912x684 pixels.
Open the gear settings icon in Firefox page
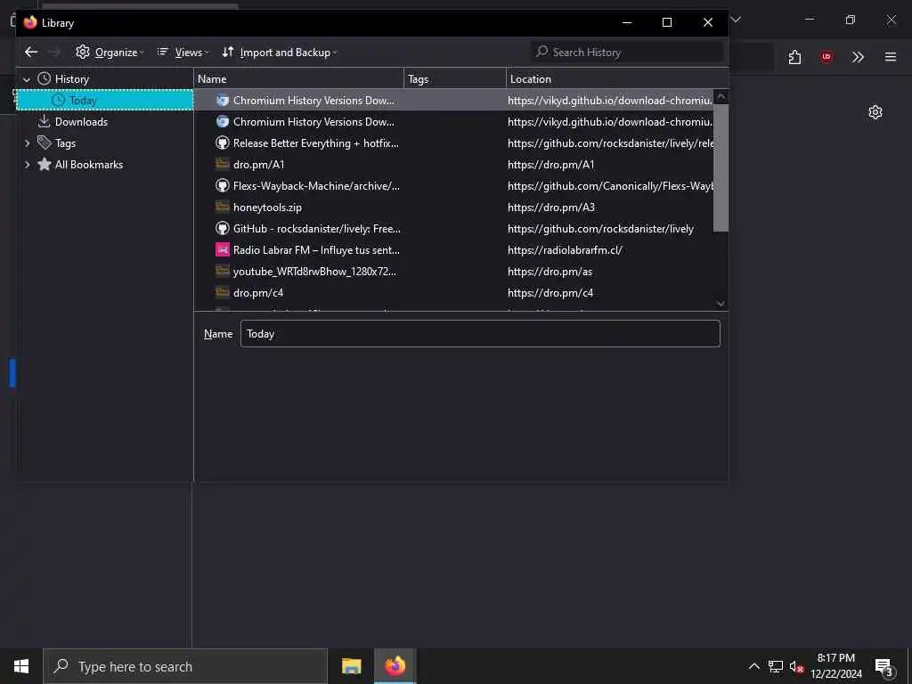pos(875,112)
